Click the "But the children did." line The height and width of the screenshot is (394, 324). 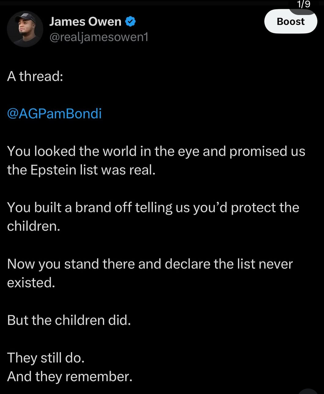pos(69,320)
